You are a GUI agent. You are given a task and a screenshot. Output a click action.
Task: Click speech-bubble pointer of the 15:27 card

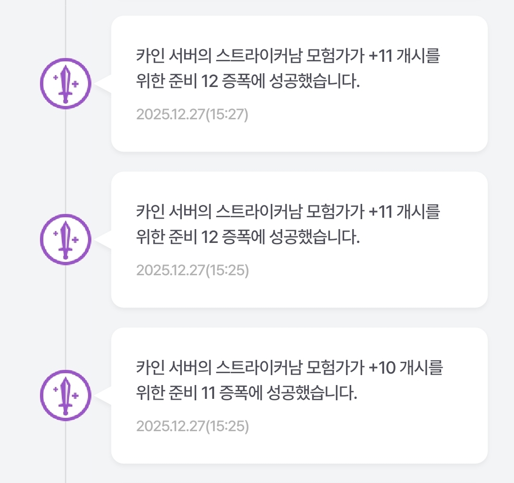103,84
